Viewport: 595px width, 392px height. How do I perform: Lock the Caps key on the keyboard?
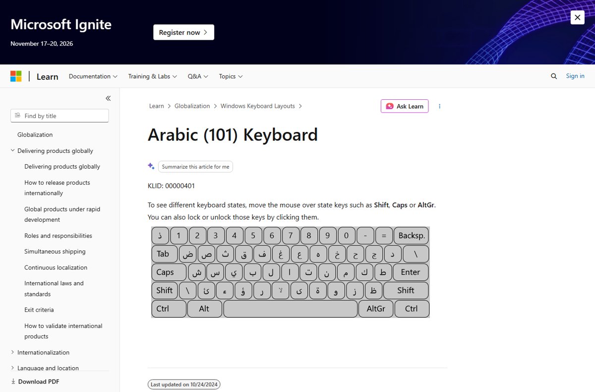point(169,272)
